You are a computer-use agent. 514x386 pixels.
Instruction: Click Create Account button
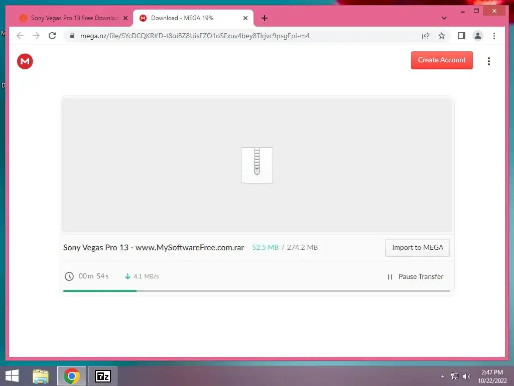(442, 60)
